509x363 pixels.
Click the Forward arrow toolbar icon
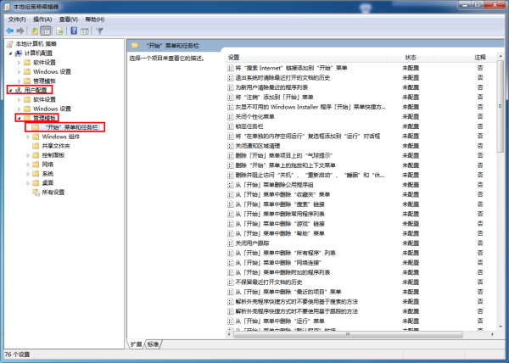coord(20,31)
